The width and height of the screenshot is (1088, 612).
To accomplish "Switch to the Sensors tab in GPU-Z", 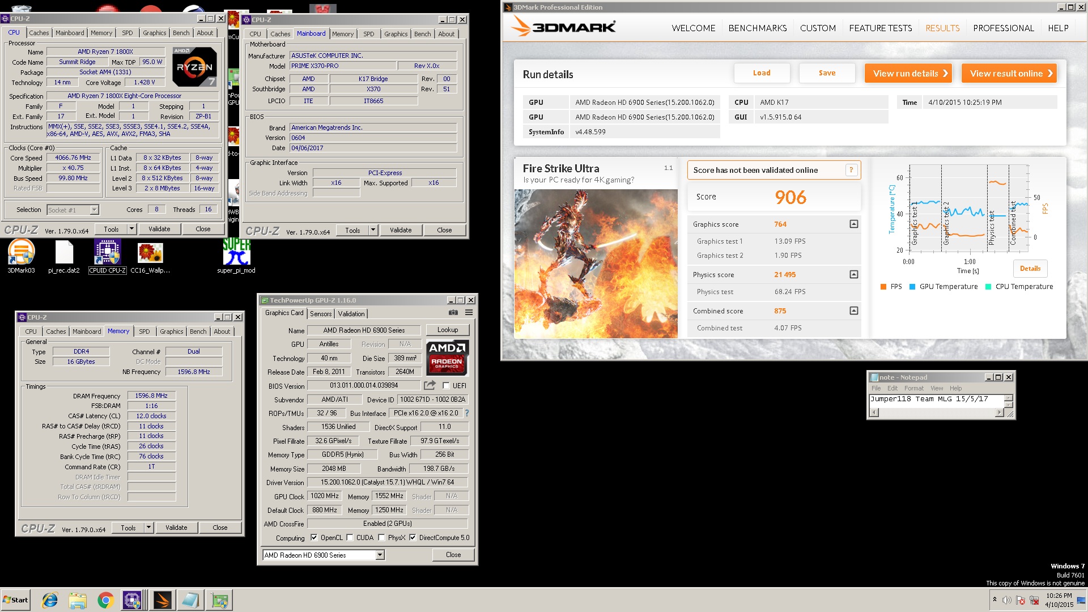I will 321,314.
